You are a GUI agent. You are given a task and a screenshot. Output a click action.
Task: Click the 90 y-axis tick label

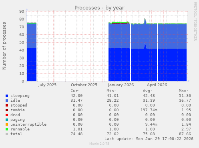[22, 12]
